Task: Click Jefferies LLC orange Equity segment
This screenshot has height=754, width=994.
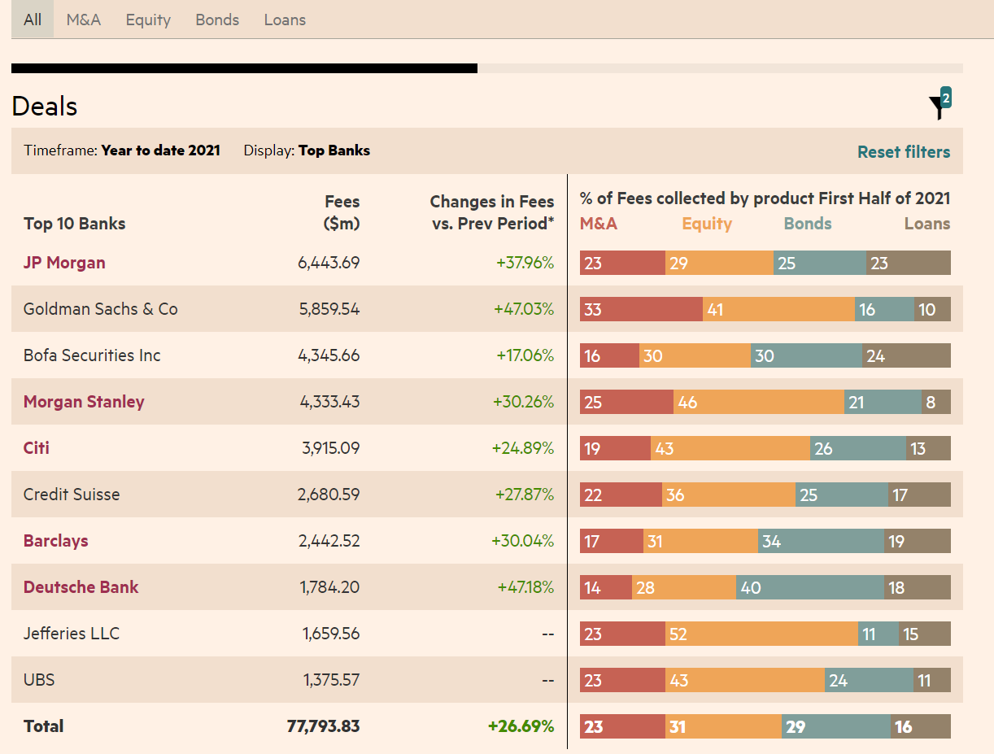Action: [x=761, y=634]
